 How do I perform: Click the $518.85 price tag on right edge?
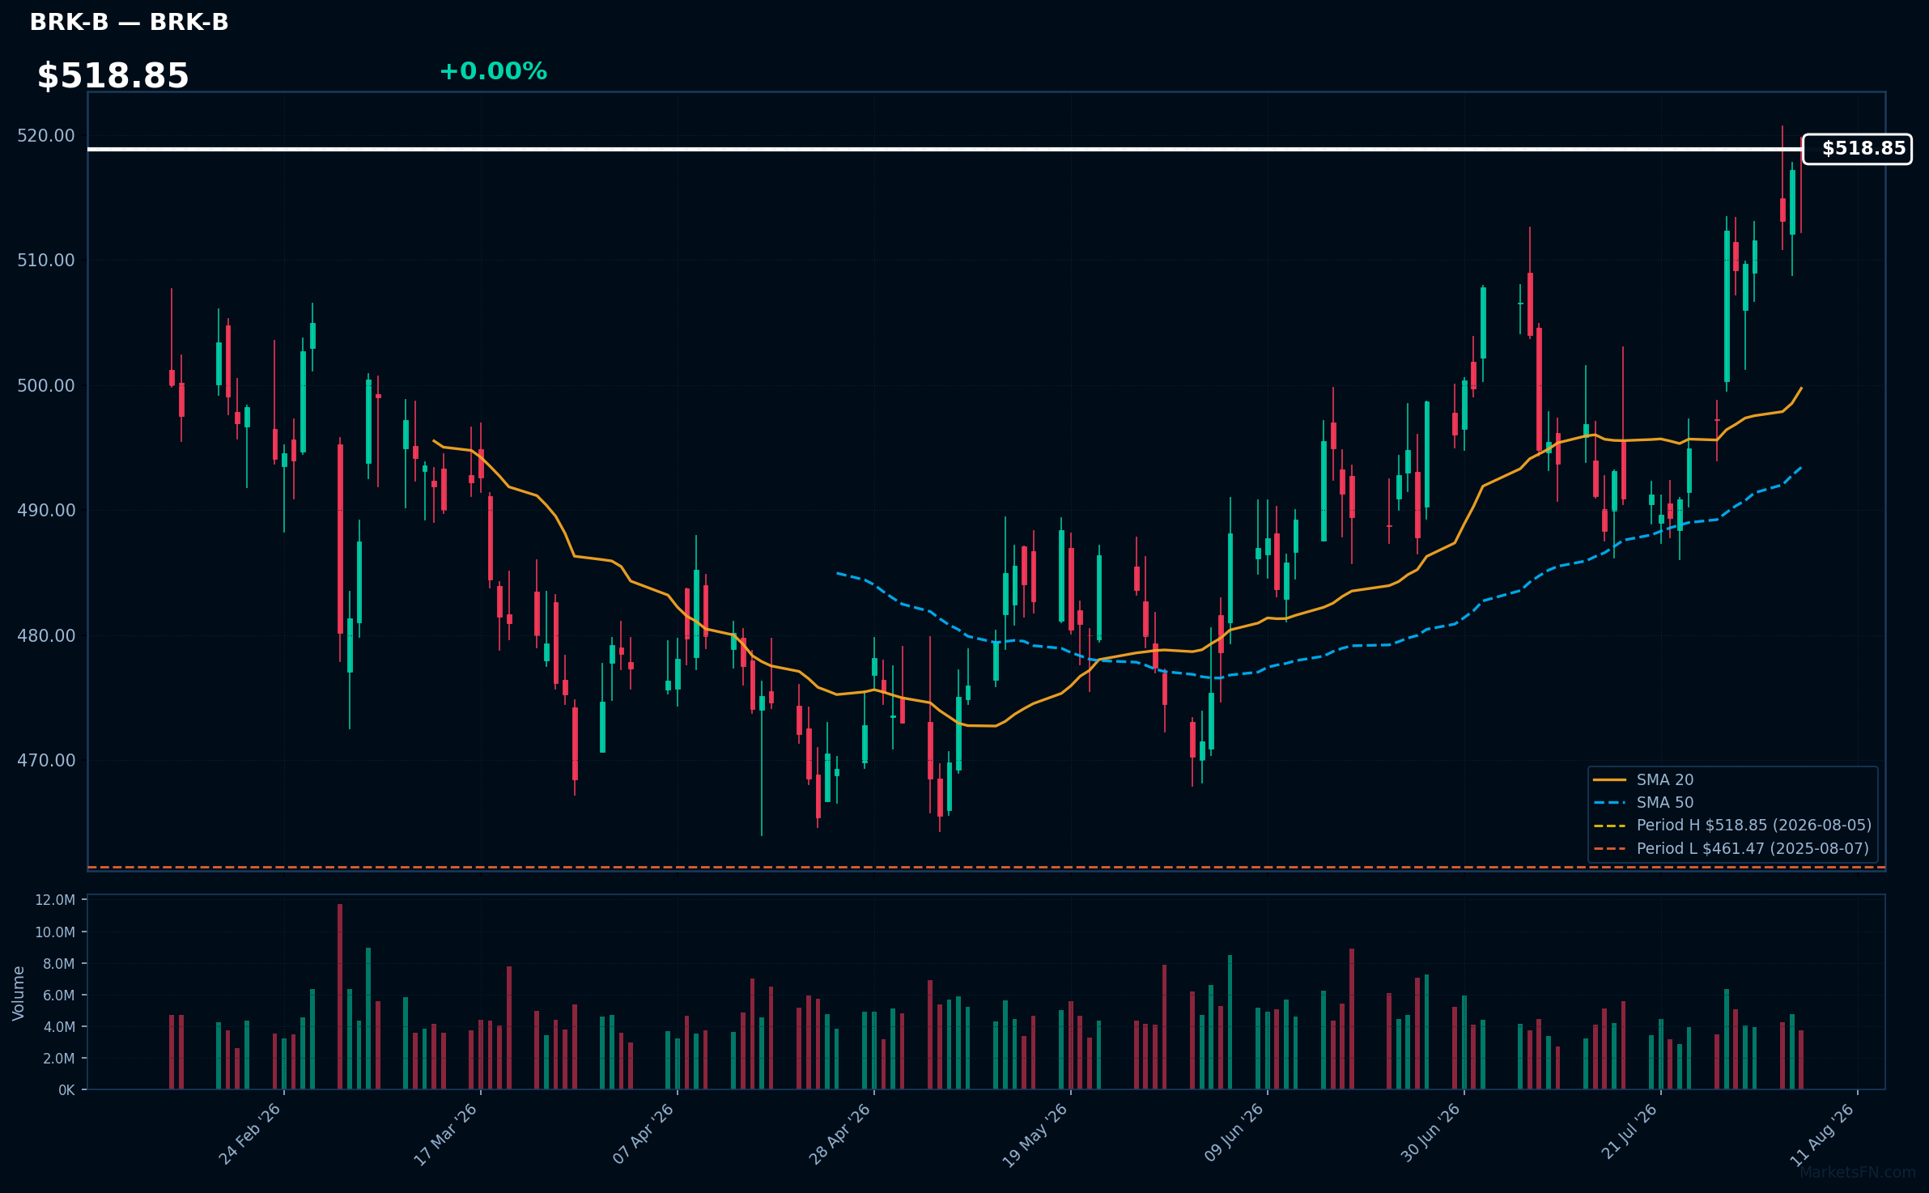click(1857, 149)
